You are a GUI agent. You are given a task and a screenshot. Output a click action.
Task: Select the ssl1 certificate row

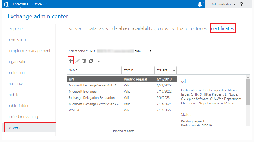(x=121, y=79)
